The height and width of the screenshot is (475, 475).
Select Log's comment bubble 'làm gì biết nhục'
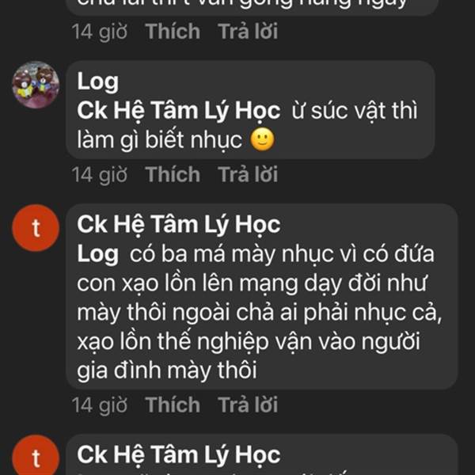tap(250, 110)
